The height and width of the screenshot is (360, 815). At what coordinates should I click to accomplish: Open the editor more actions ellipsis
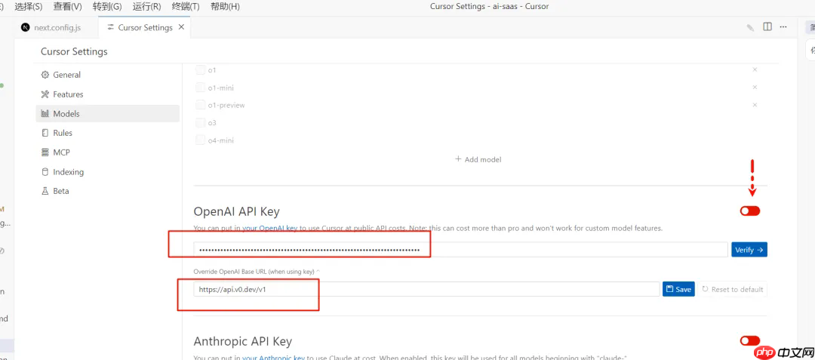(x=785, y=27)
